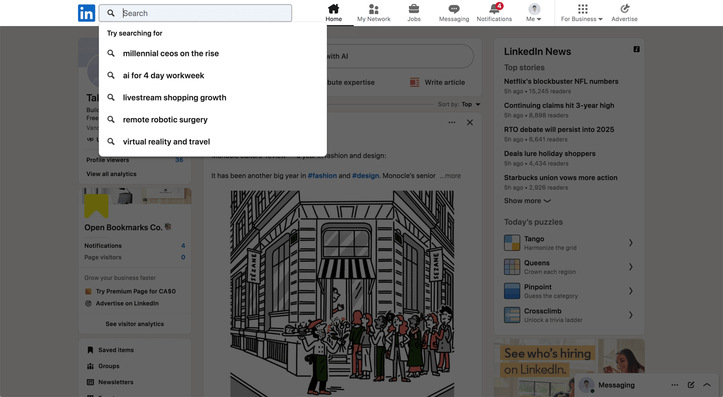Read 'Deals lure holiday shoppers' story
The width and height of the screenshot is (723, 397).
click(x=549, y=154)
